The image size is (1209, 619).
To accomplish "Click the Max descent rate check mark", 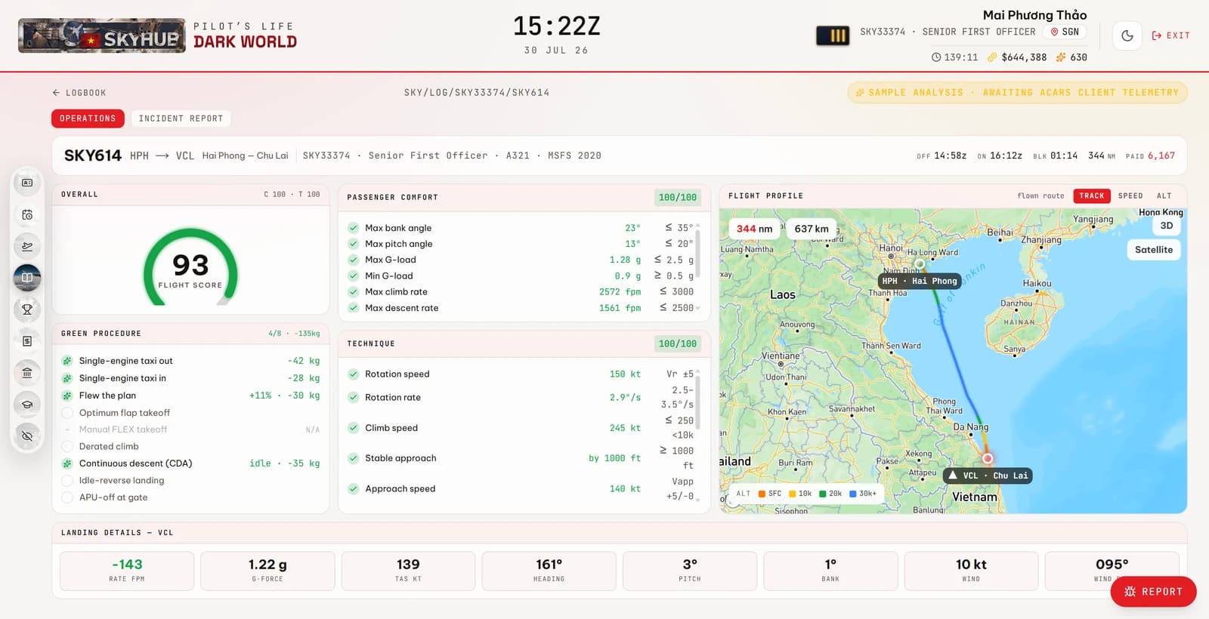I will coord(353,308).
